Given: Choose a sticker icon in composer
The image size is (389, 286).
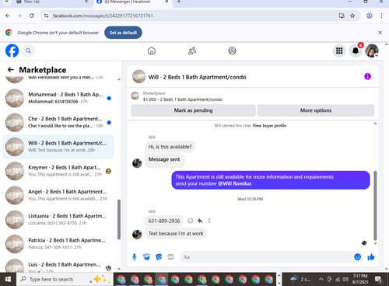Looking at the screenshot, I should [159, 257].
